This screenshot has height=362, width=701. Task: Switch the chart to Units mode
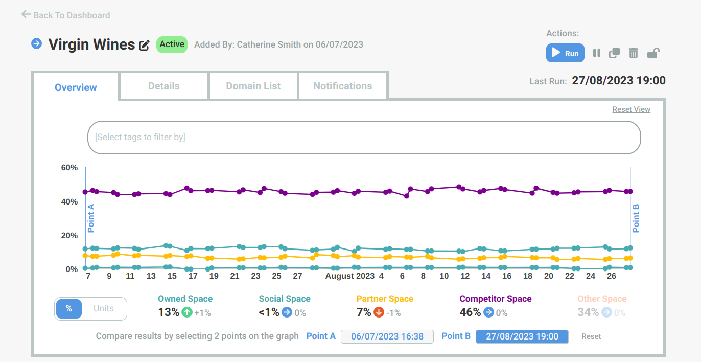click(x=104, y=309)
